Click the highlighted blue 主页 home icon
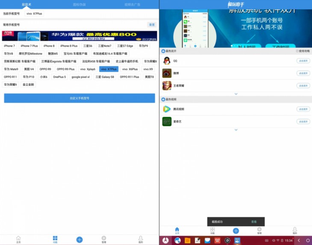 point(177,230)
